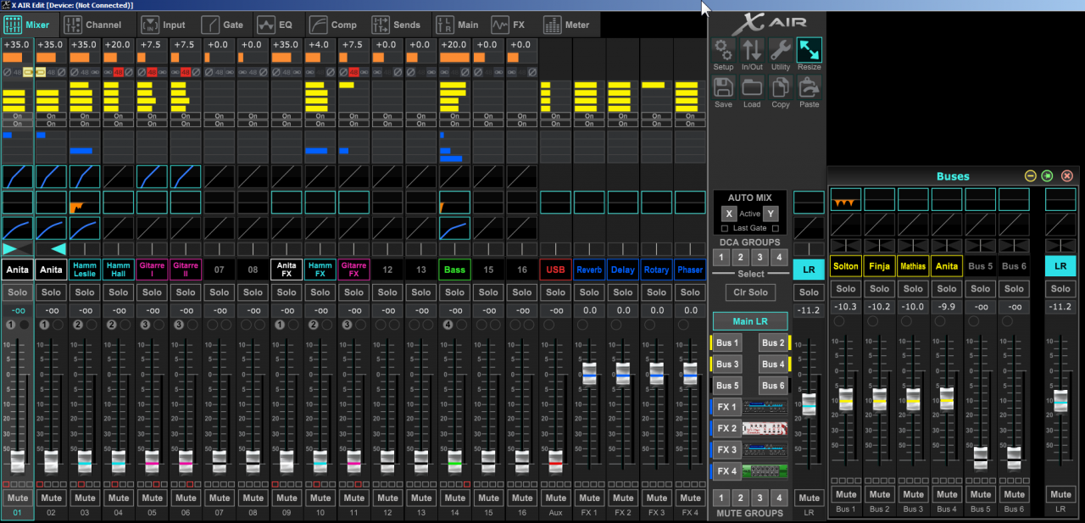
Task: Enable right Last Gate checkbox
Action: point(776,228)
